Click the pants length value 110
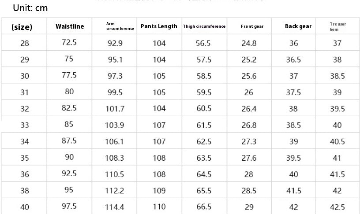Viewport: 360px width, 214px height. click(x=159, y=207)
